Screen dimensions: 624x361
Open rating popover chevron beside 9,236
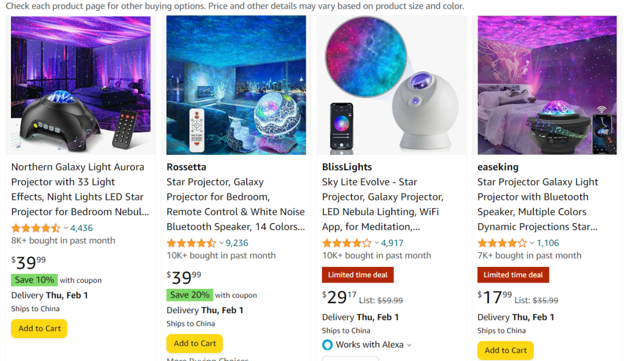tap(221, 243)
